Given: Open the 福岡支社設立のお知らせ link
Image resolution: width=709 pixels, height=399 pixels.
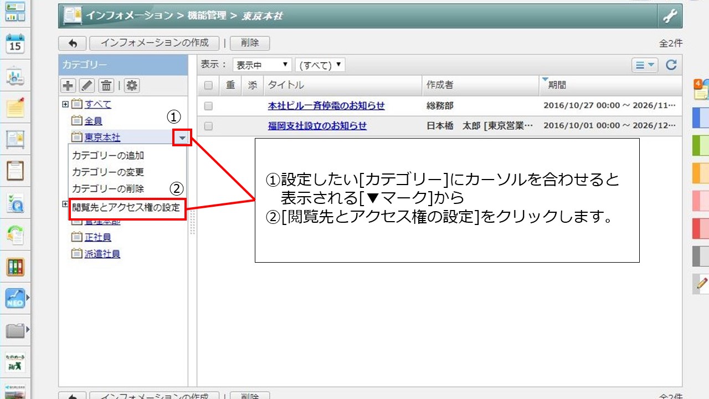Looking at the screenshot, I should (x=317, y=126).
